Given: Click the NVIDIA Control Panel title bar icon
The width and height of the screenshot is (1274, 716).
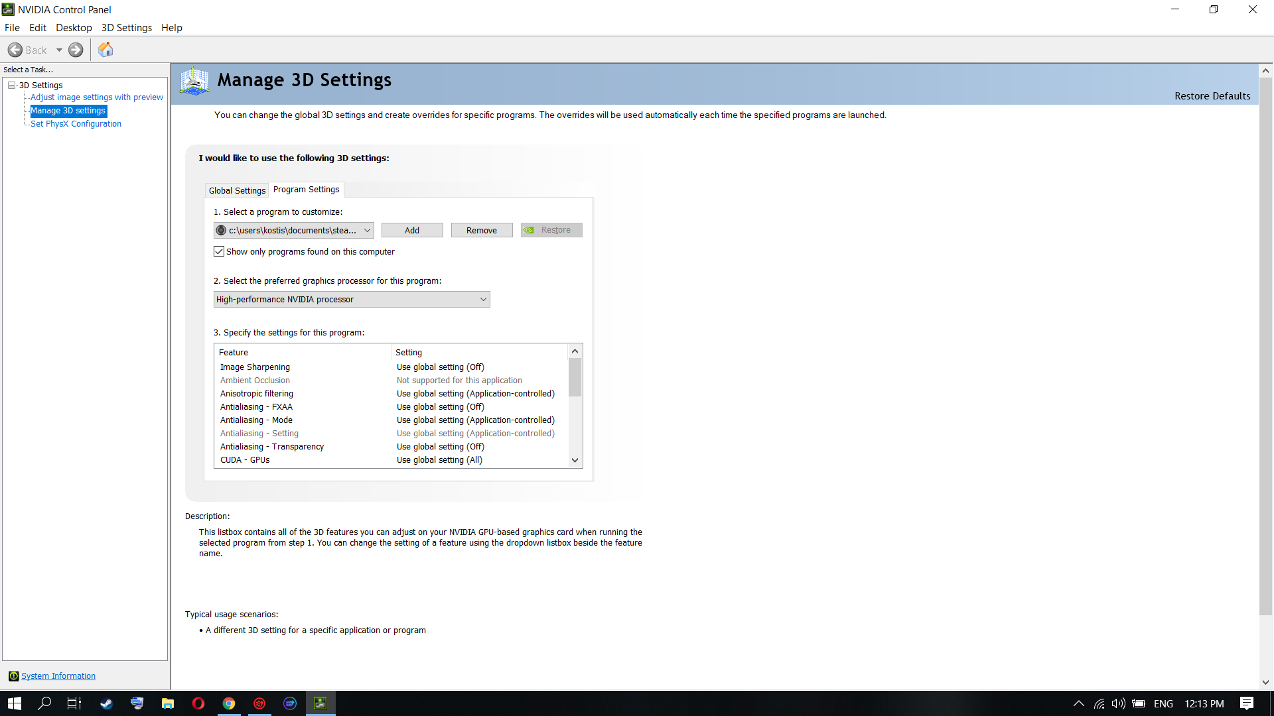Looking at the screenshot, I should (8, 9).
